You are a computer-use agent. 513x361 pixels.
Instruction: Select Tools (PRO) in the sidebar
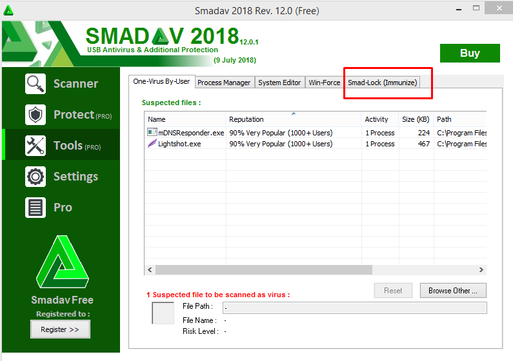[x=61, y=146]
